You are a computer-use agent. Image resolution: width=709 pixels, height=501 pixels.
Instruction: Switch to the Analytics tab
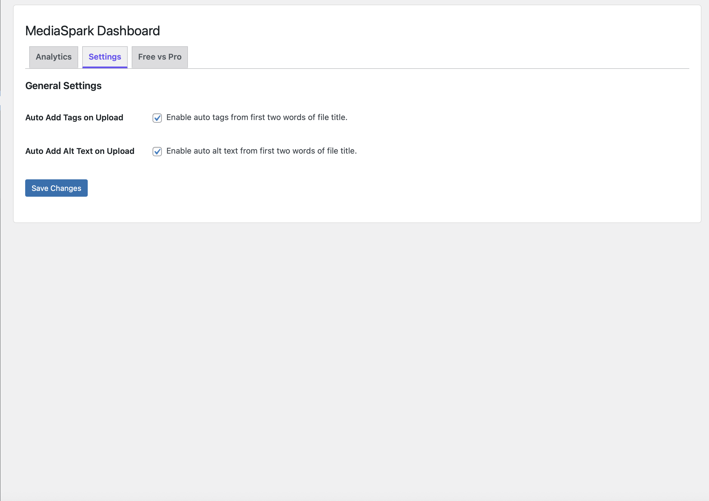(54, 57)
